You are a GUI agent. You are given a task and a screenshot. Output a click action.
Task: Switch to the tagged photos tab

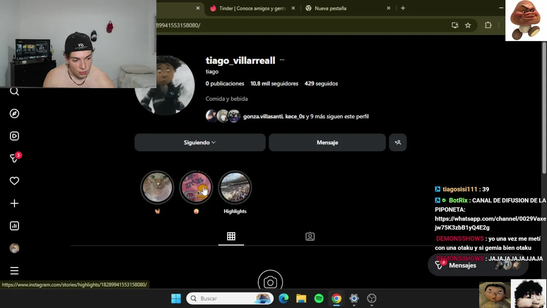coord(310,237)
